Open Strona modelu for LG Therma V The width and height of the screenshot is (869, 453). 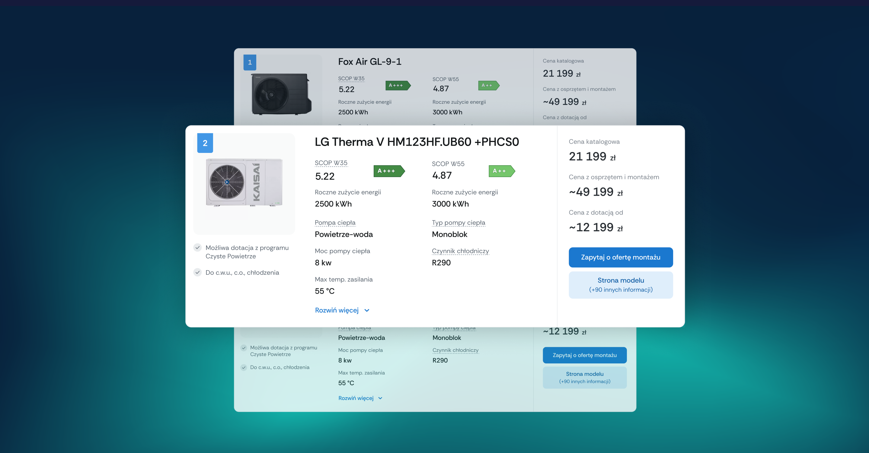620,284
